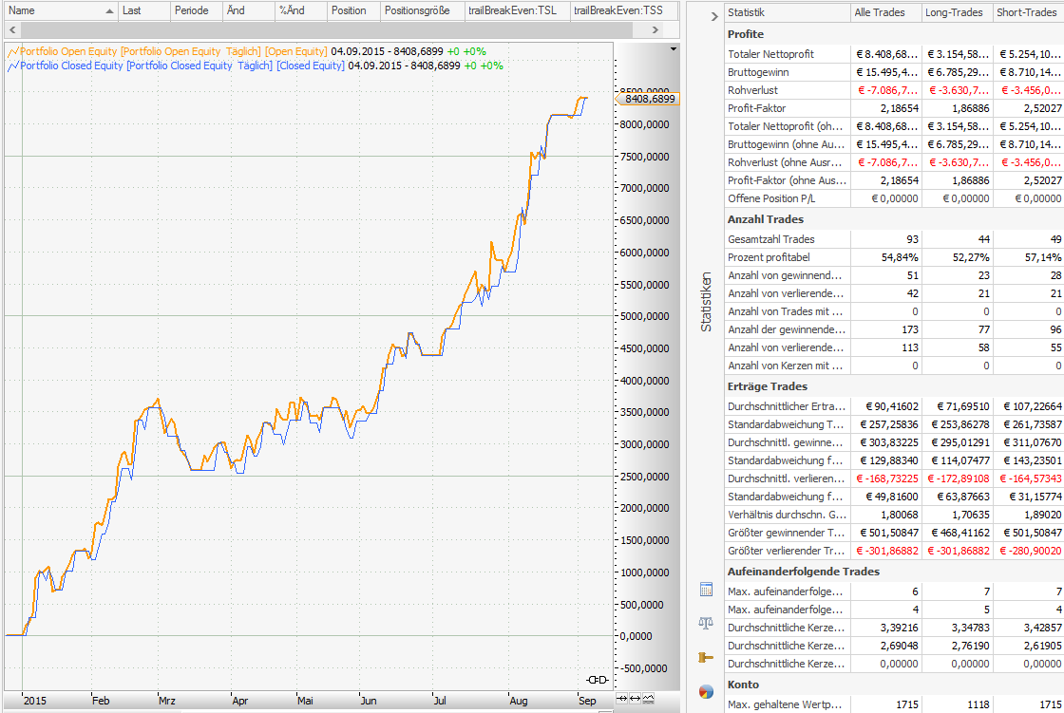
Task: Click the plug connector icon in chart corner
Action: click(598, 679)
